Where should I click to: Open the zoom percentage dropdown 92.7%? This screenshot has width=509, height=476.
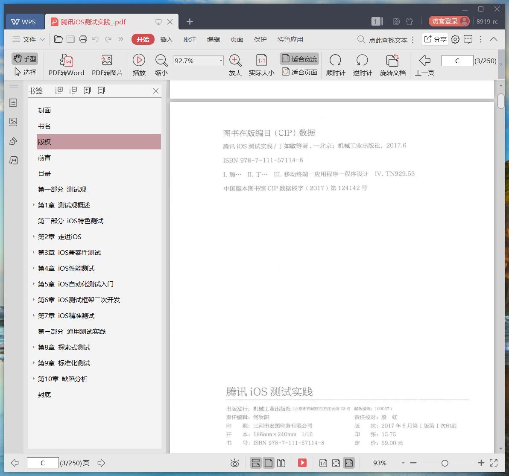(x=221, y=61)
